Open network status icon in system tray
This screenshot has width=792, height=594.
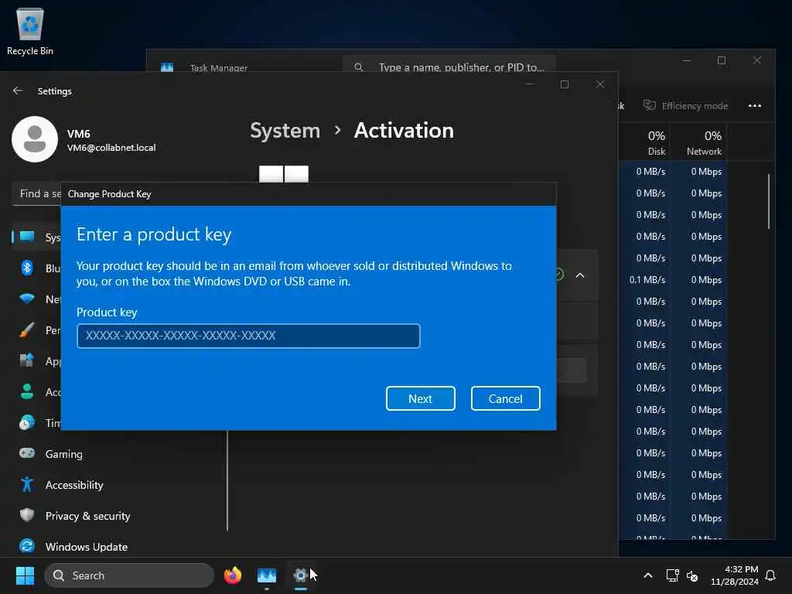point(672,575)
